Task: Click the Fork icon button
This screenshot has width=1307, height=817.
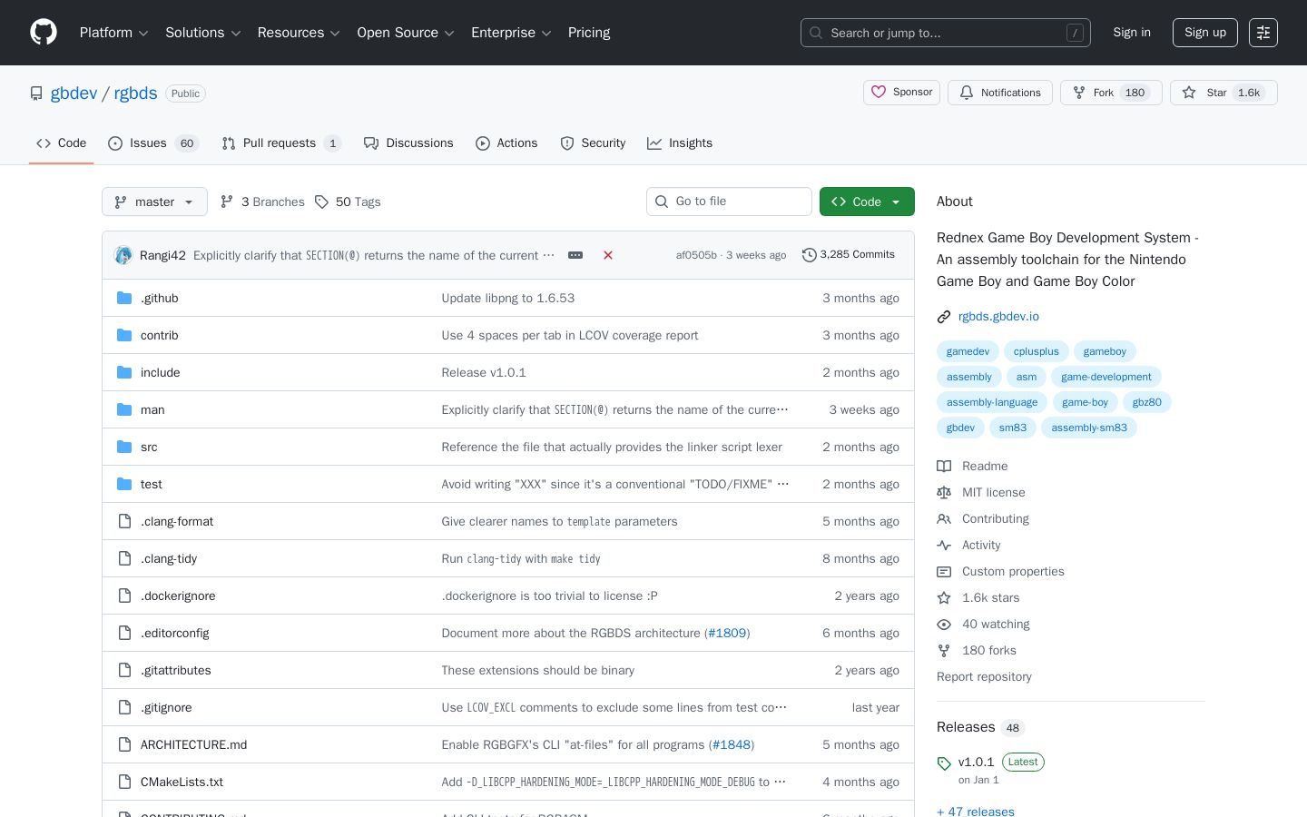Action: [1079, 93]
